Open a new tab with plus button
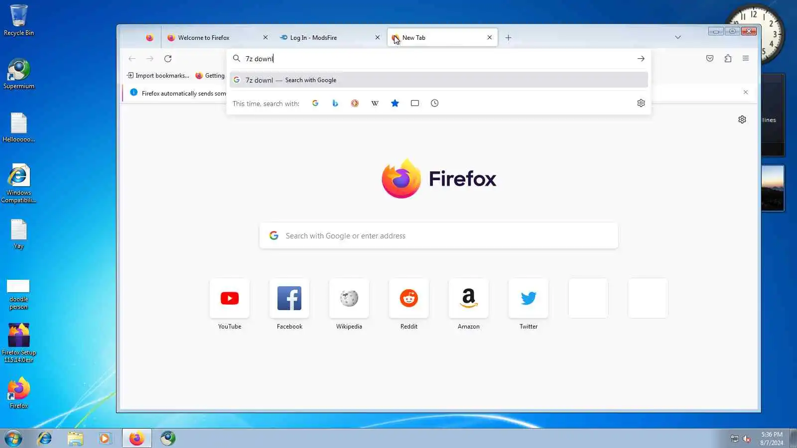The height and width of the screenshot is (448, 797). click(x=508, y=38)
